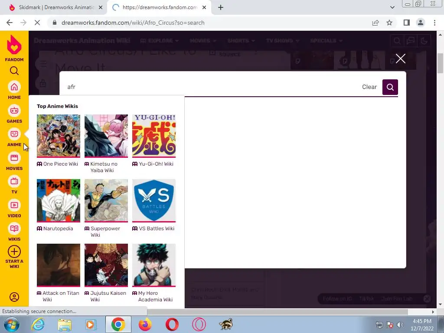The image size is (444, 333).
Task: Open My Hero Academia Wiki thumbnail
Action: coord(154,265)
